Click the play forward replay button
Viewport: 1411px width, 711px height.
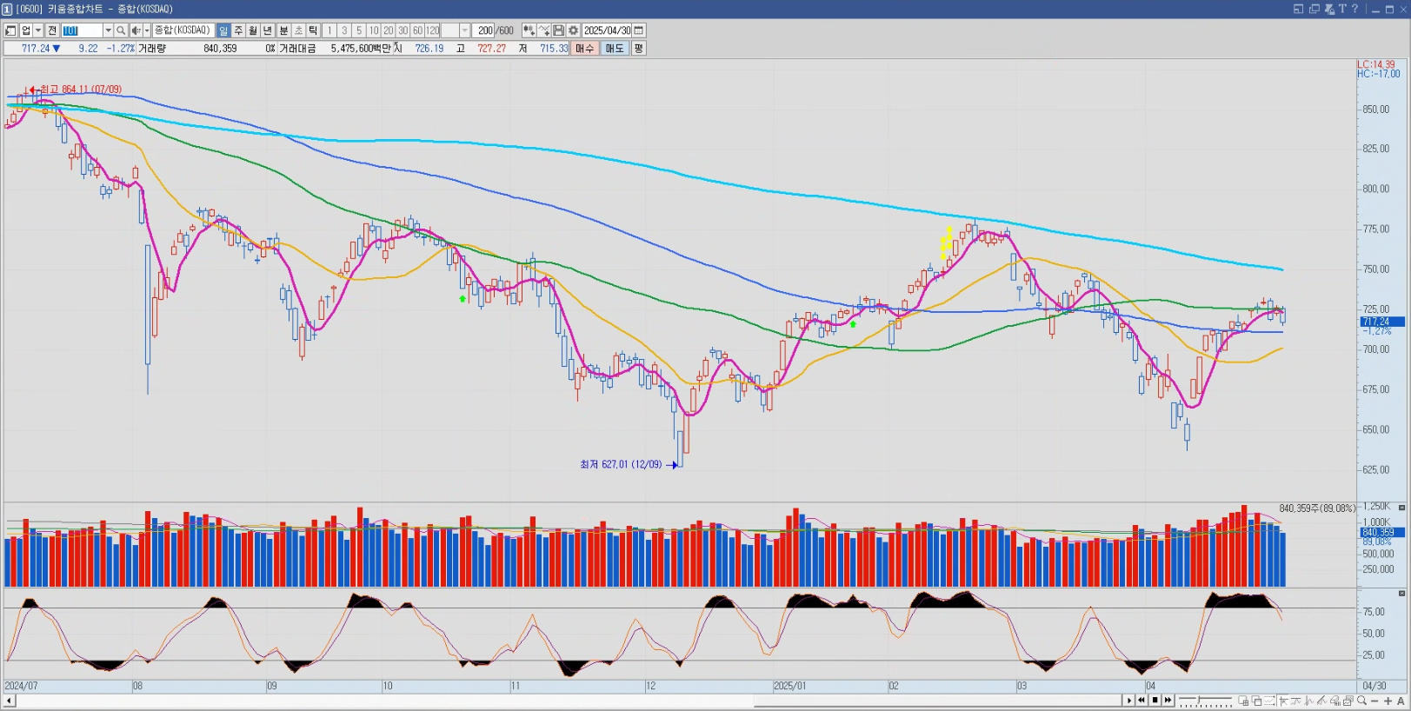click(1129, 701)
